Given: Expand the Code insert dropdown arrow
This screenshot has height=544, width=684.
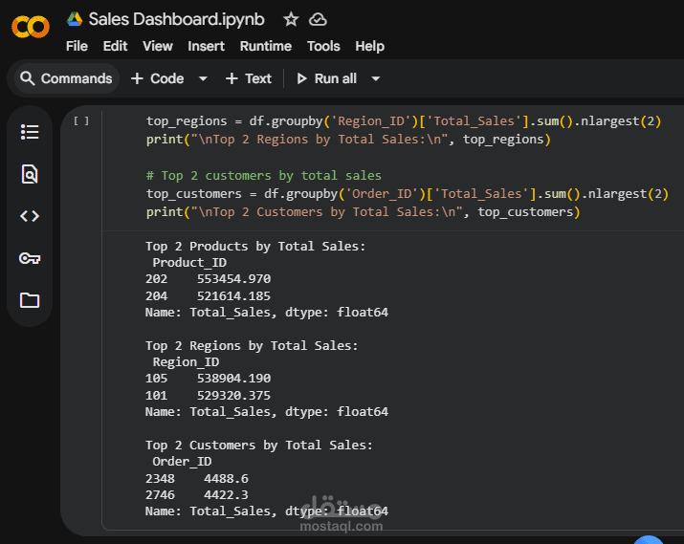Looking at the screenshot, I should [x=203, y=78].
